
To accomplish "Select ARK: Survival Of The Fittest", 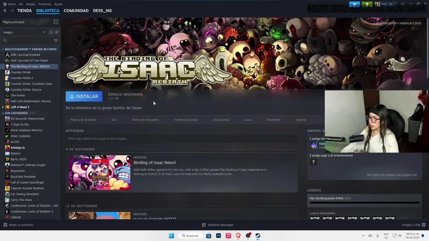I will (x=29, y=61).
